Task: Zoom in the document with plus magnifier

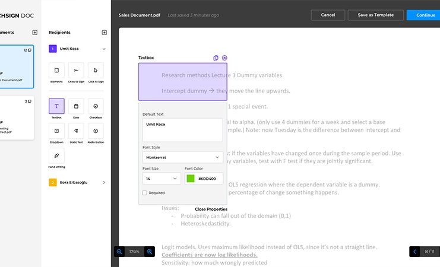Action: (x=150, y=252)
